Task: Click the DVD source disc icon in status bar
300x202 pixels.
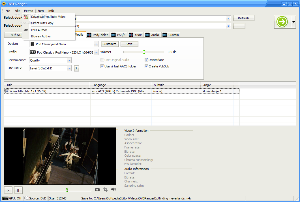Action: (x=26, y=198)
